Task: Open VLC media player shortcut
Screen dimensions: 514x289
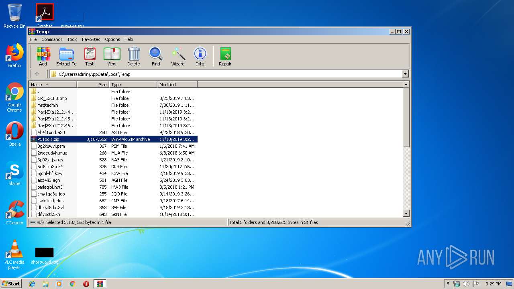Action: (14, 254)
